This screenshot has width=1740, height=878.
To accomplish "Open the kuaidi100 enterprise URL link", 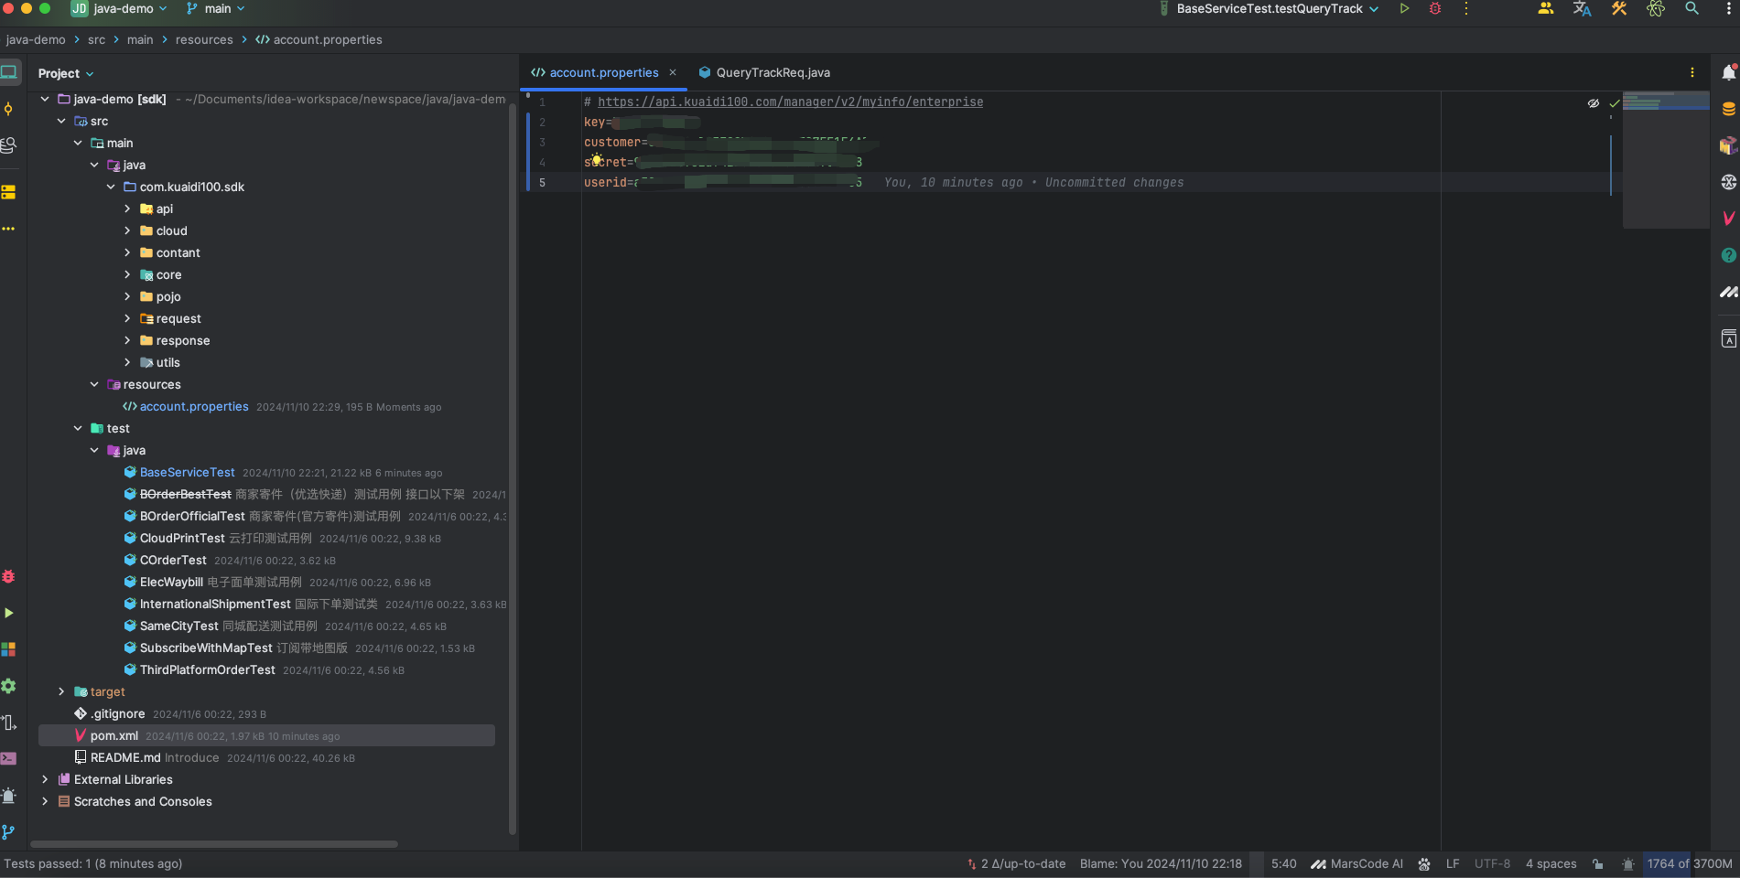I will 791,102.
